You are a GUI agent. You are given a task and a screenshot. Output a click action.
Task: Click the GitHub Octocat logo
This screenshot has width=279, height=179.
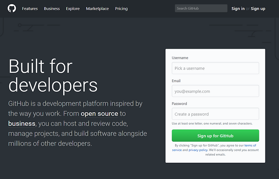(x=12, y=8)
